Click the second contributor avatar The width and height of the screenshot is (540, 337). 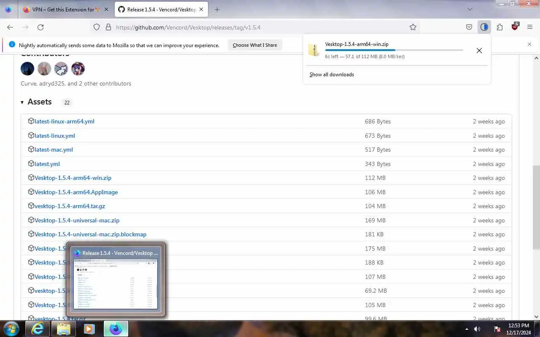pyautogui.click(x=44, y=69)
